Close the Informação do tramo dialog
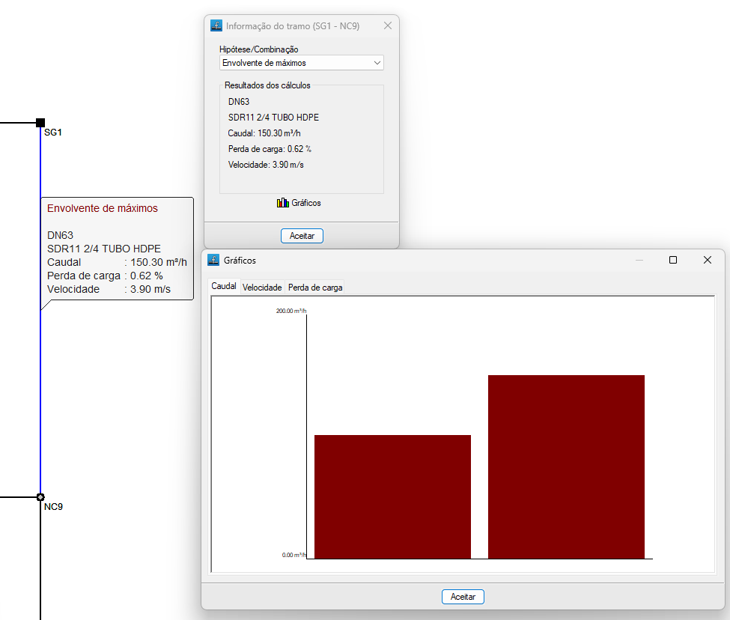The height and width of the screenshot is (620, 730). click(x=387, y=25)
